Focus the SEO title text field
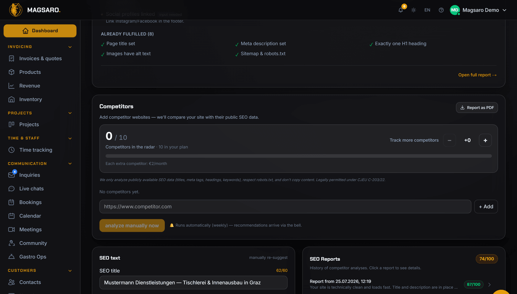 point(194,282)
